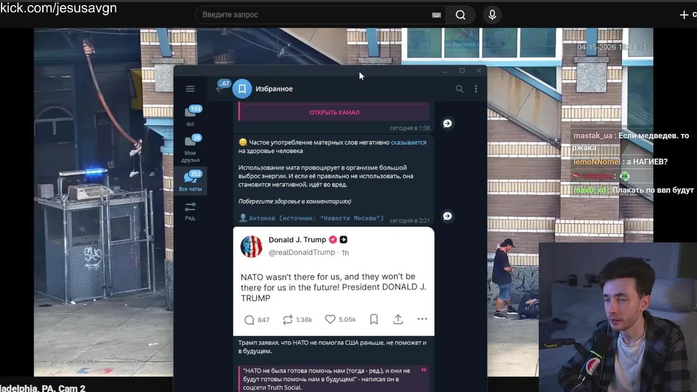Image resolution: width=697 pixels, height=392 pixels.
Task: Click the @realDonaldTrump handle
Action: tap(302, 253)
